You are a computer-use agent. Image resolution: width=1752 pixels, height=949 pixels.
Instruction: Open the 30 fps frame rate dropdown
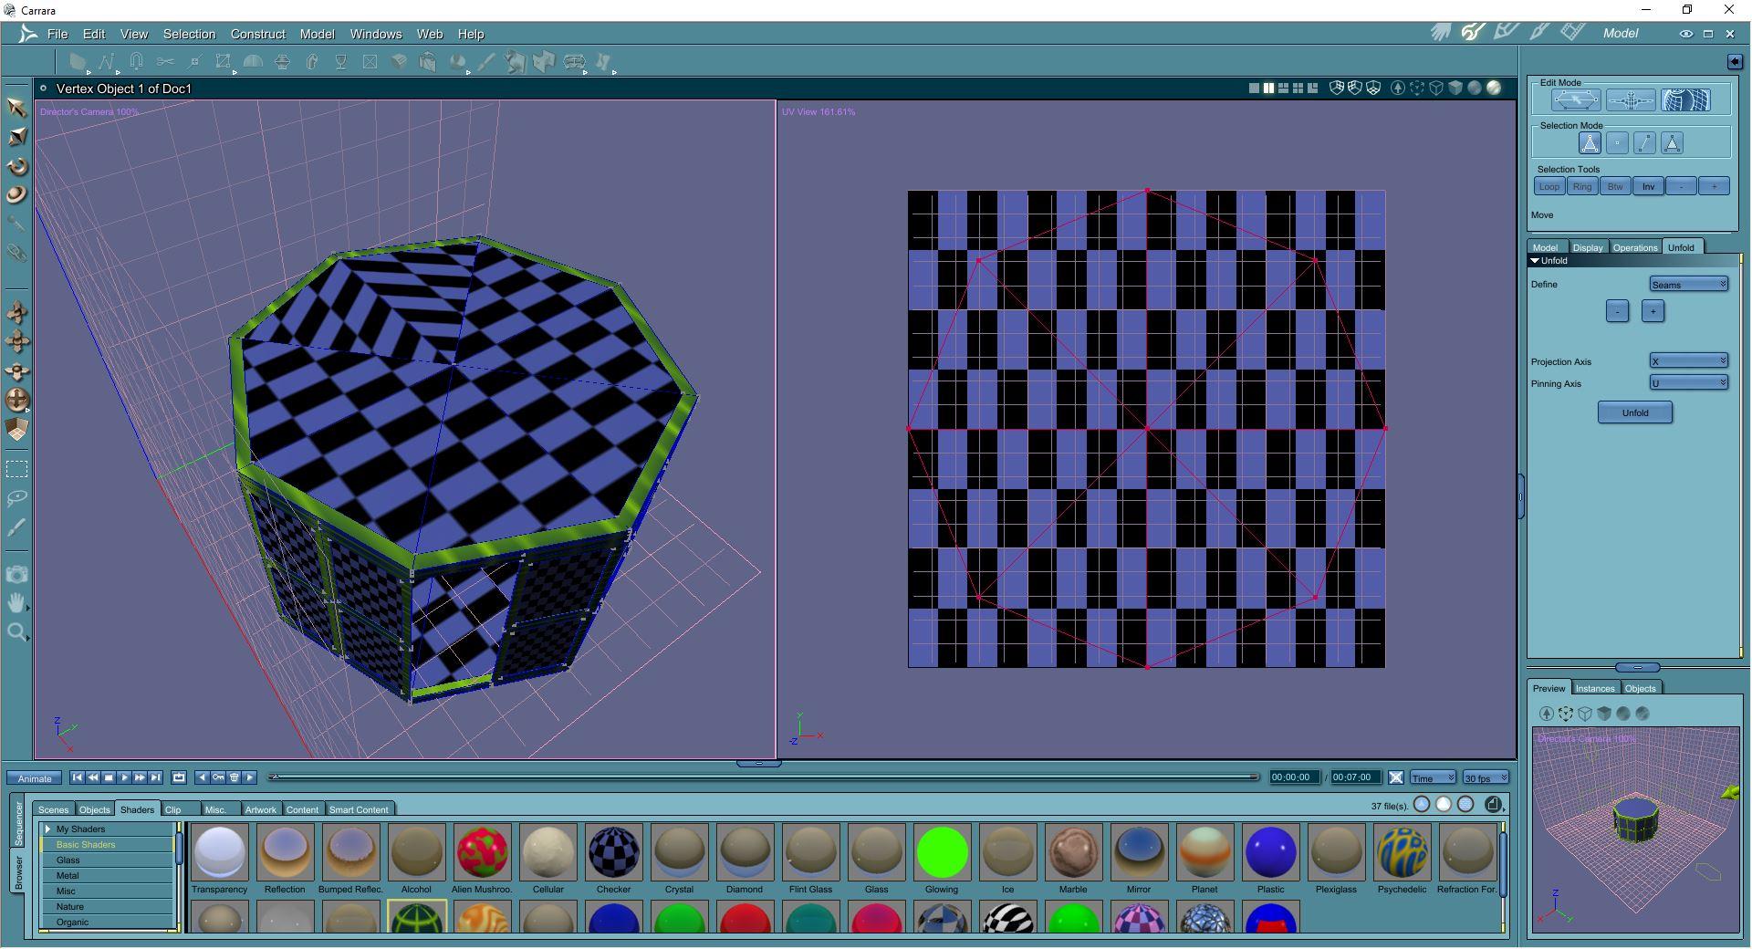coord(1485,777)
